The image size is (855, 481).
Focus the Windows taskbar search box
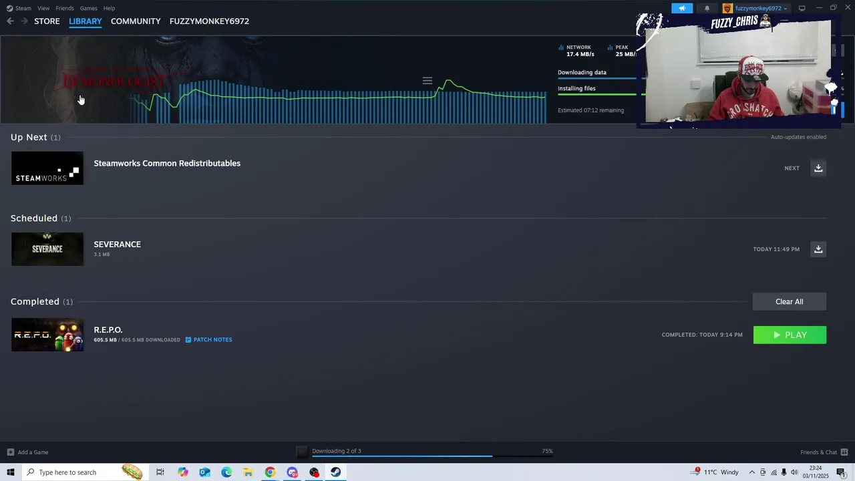(x=84, y=472)
